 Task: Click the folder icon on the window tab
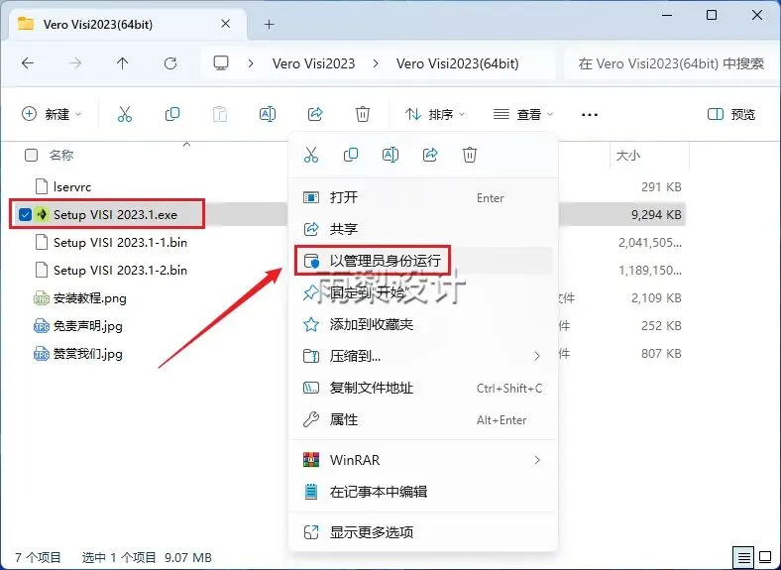(26, 24)
